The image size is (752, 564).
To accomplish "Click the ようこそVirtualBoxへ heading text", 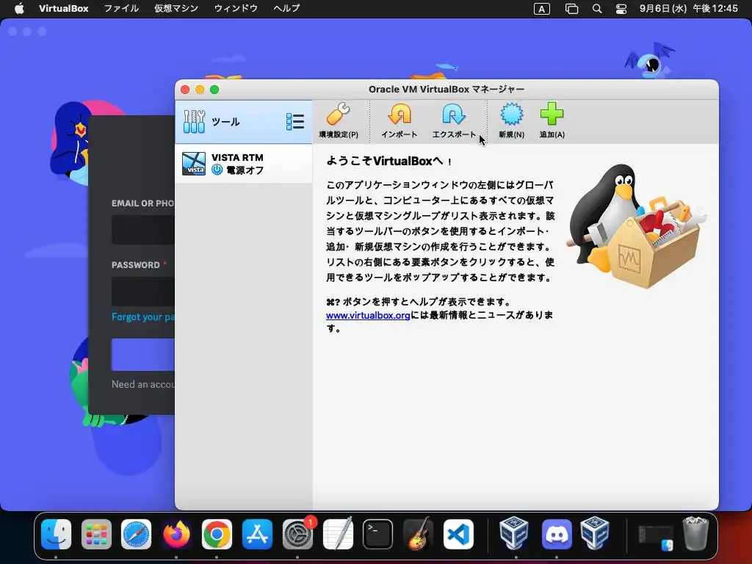I will [388, 161].
